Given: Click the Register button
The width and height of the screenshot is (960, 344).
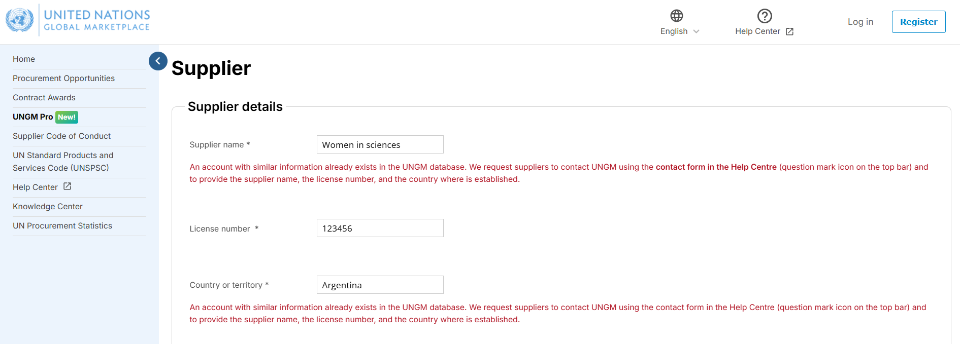Looking at the screenshot, I should (x=918, y=22).
